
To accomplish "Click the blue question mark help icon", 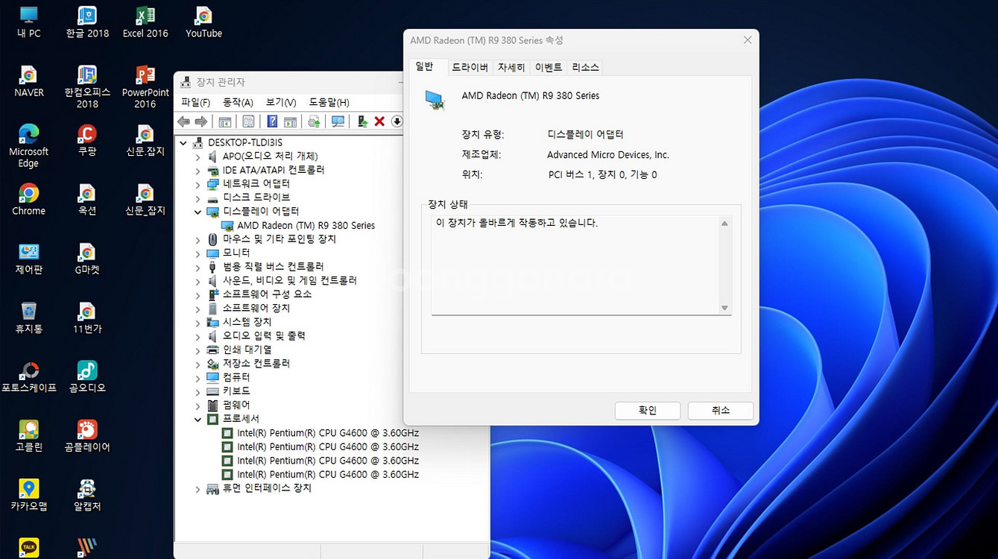I will coord(272,121).
